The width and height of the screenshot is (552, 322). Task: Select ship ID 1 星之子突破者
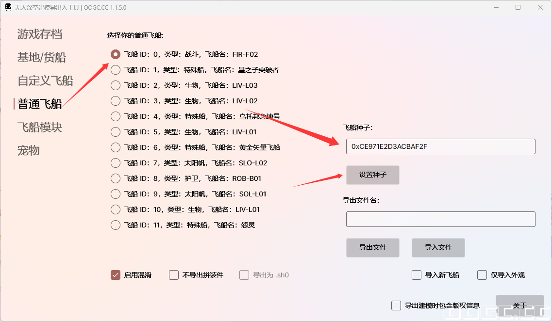point(115,69)
